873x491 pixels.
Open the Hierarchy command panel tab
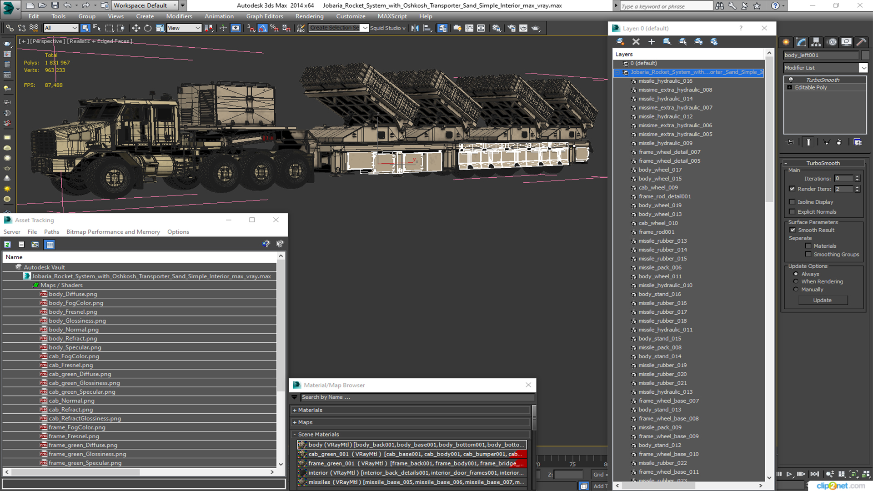pos(816,42)
